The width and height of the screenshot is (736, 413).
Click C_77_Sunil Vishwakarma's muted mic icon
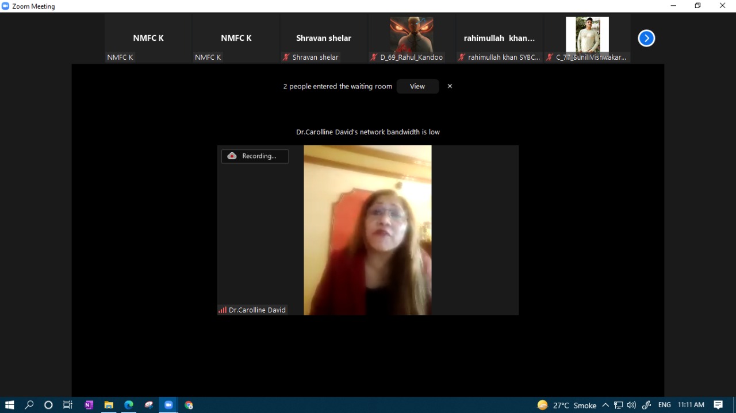tap(550, 57)
